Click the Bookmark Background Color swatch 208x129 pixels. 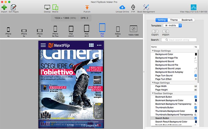[196, 100]
